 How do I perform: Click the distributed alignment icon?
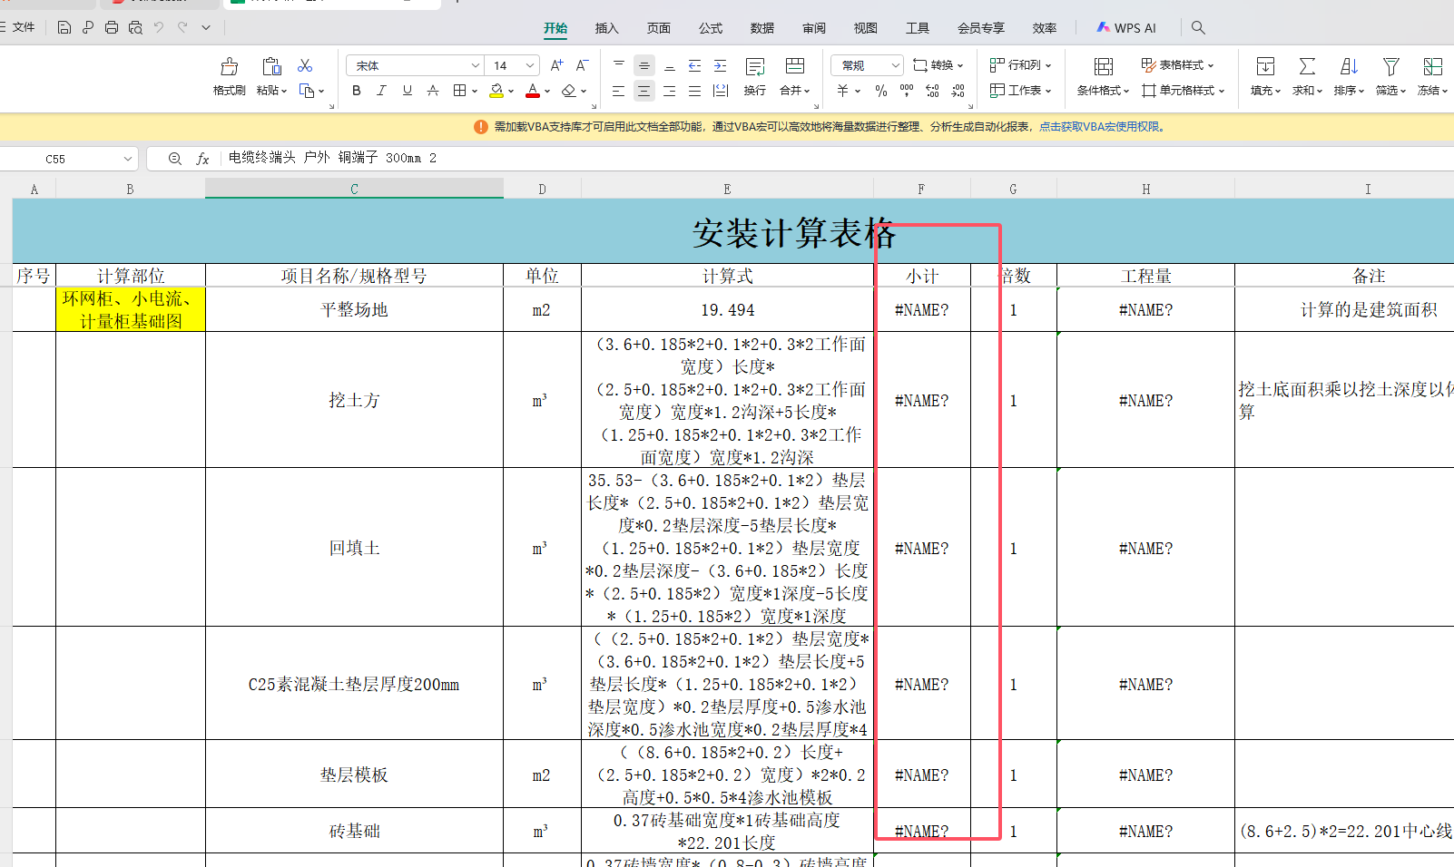721,91
